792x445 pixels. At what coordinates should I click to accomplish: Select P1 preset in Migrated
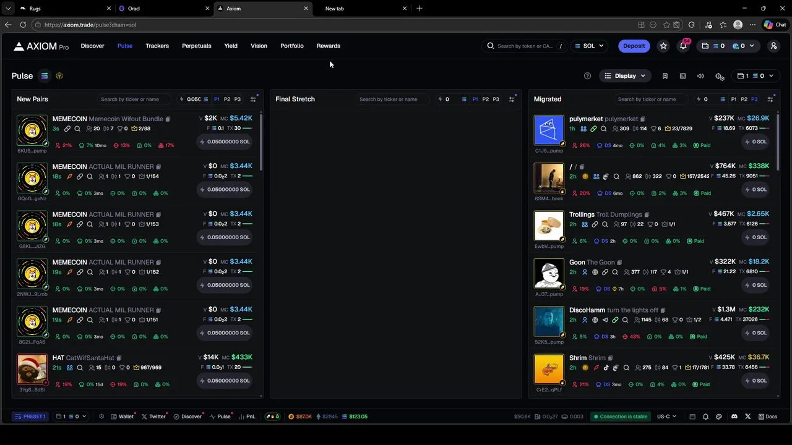point(734,99)
